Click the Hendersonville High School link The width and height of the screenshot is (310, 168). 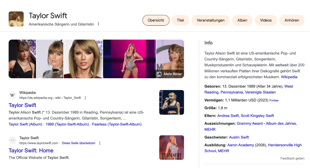[253, 148]
